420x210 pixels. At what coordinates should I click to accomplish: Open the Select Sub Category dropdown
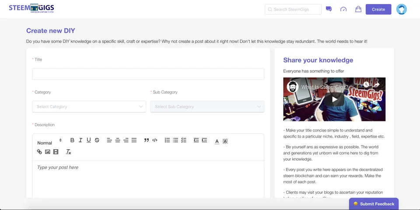[x=207, y=107]
